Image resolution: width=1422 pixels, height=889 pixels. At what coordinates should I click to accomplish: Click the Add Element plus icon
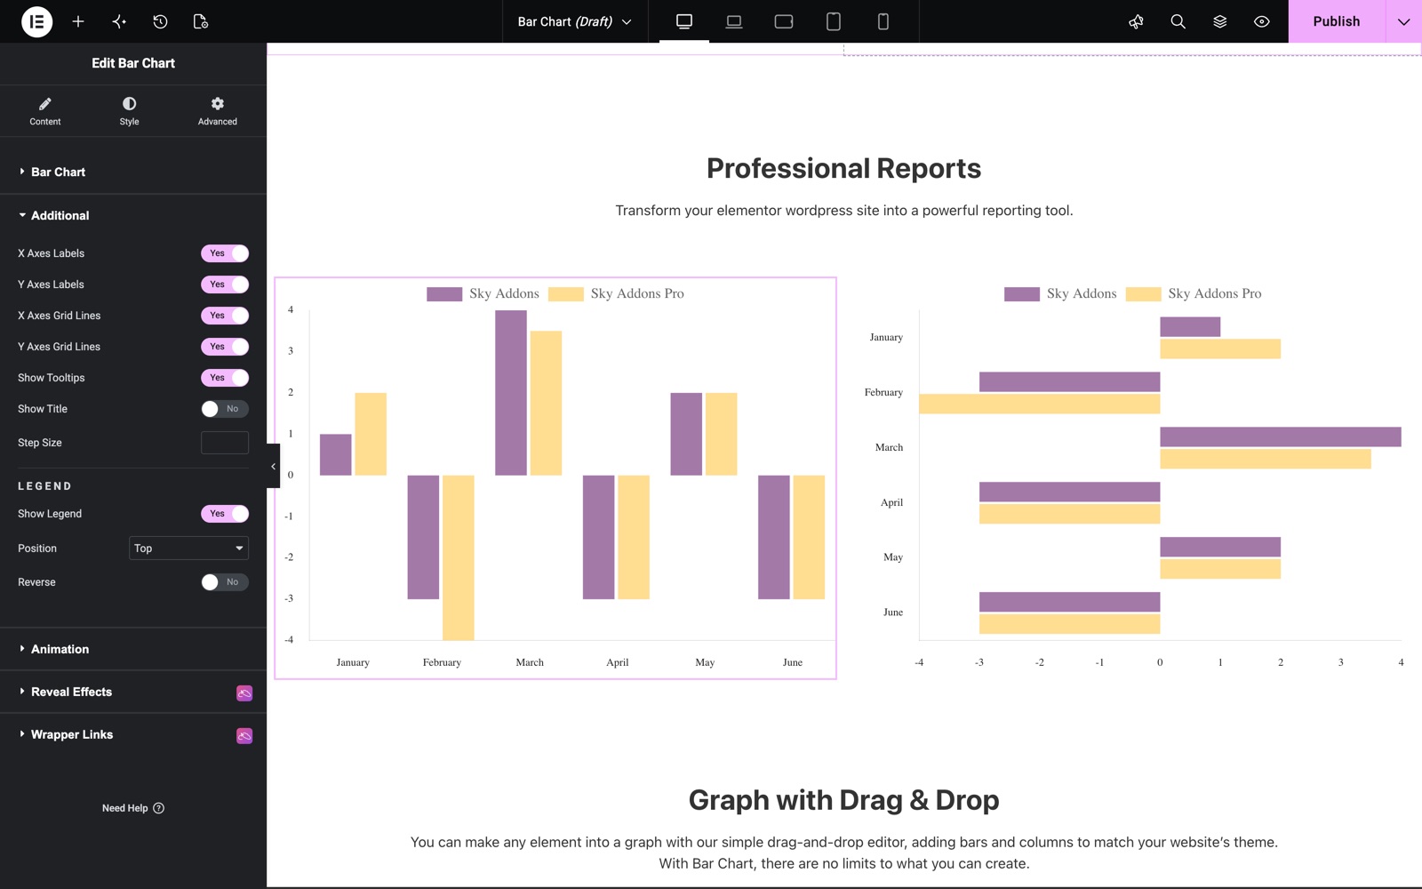pyautogui.click(x=78, y=21)
